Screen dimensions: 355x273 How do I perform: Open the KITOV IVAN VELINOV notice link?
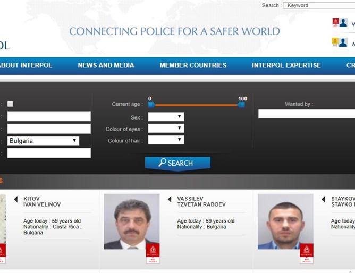coord(42,201)
